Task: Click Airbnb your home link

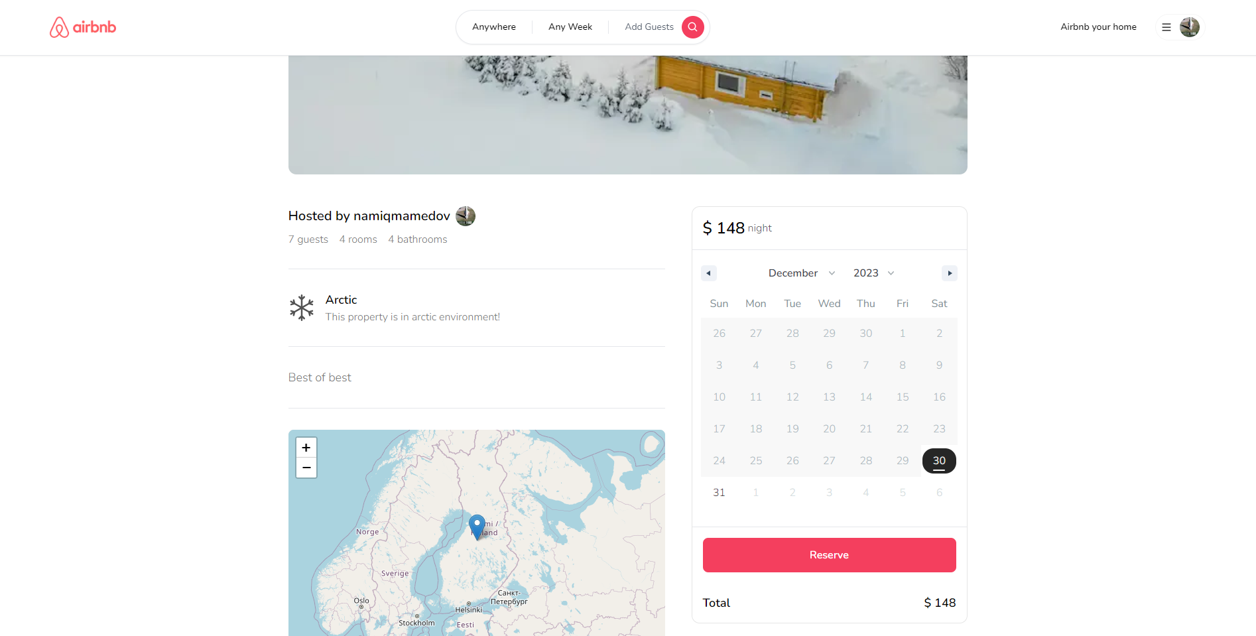Action: point(1098,27)
